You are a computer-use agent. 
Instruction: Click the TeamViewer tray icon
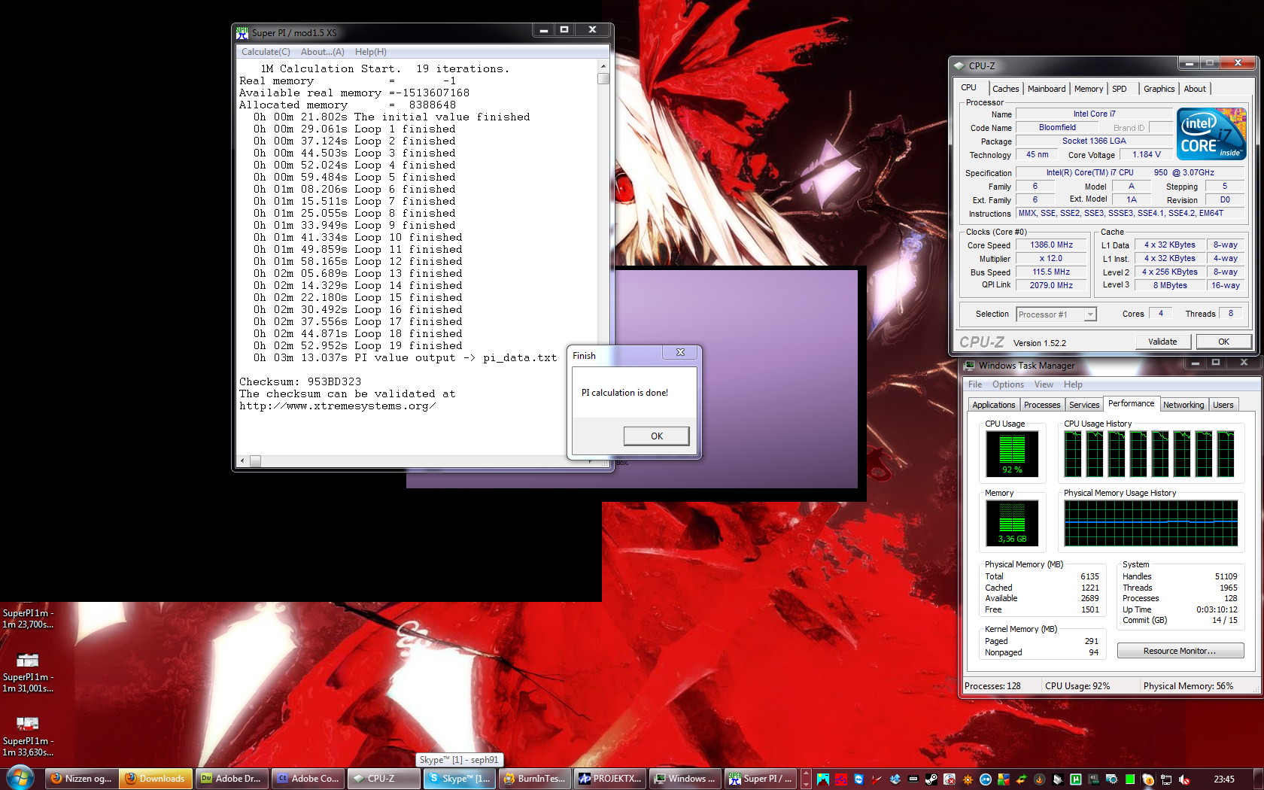pos(859,779)
